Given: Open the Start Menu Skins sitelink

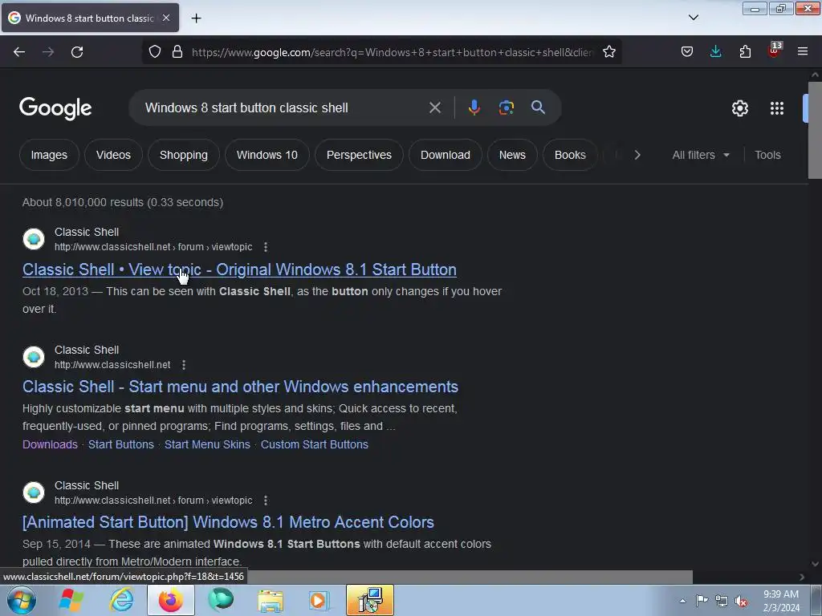Looking at the screenshot, I should [x=207, y=444].
